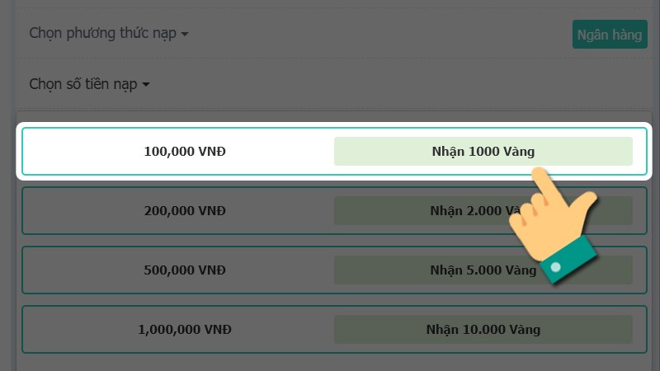Expand the Chọn số tiền nạp dropdown
This screenshot has height=371, width=660.
tap(89, 84)
